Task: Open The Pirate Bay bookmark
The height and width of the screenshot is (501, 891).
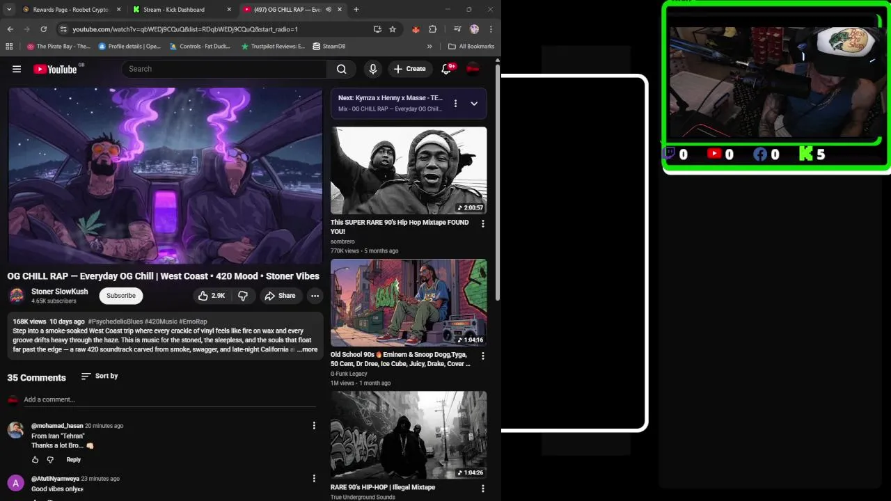Action: tap(58, 47)
